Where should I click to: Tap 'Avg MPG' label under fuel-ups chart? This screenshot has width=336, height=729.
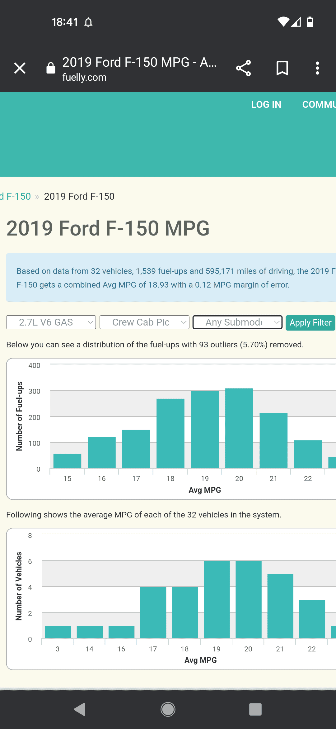pyautogui.click(x=205, y=490)
